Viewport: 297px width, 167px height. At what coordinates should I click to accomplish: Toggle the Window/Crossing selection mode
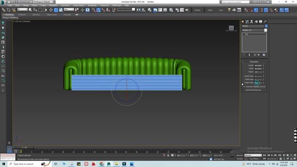coord(45,10)
